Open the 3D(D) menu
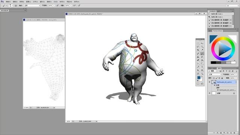This screenshot has width=240, height=135. 55,1
